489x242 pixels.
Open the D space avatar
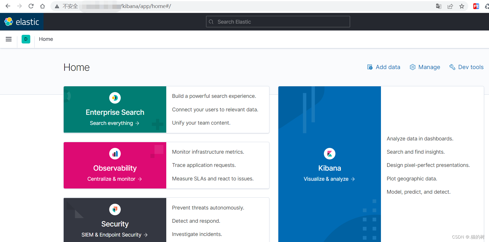coord(26,39)
